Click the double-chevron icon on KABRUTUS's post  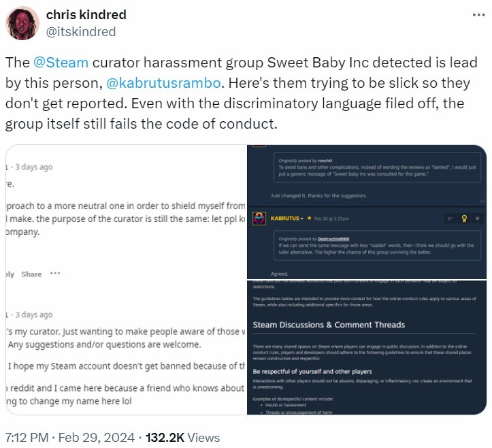[x=479, y=219]
